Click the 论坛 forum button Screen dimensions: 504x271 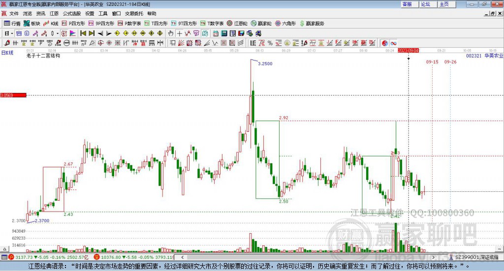(428, 4)
